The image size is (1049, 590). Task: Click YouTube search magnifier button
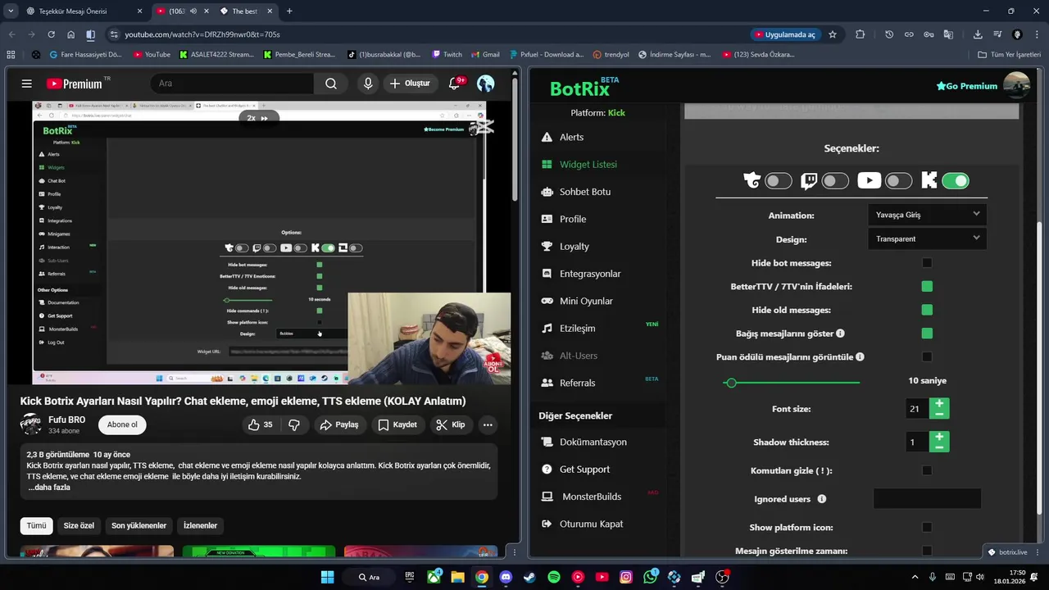pyautogui.click(x=331, y=84)
